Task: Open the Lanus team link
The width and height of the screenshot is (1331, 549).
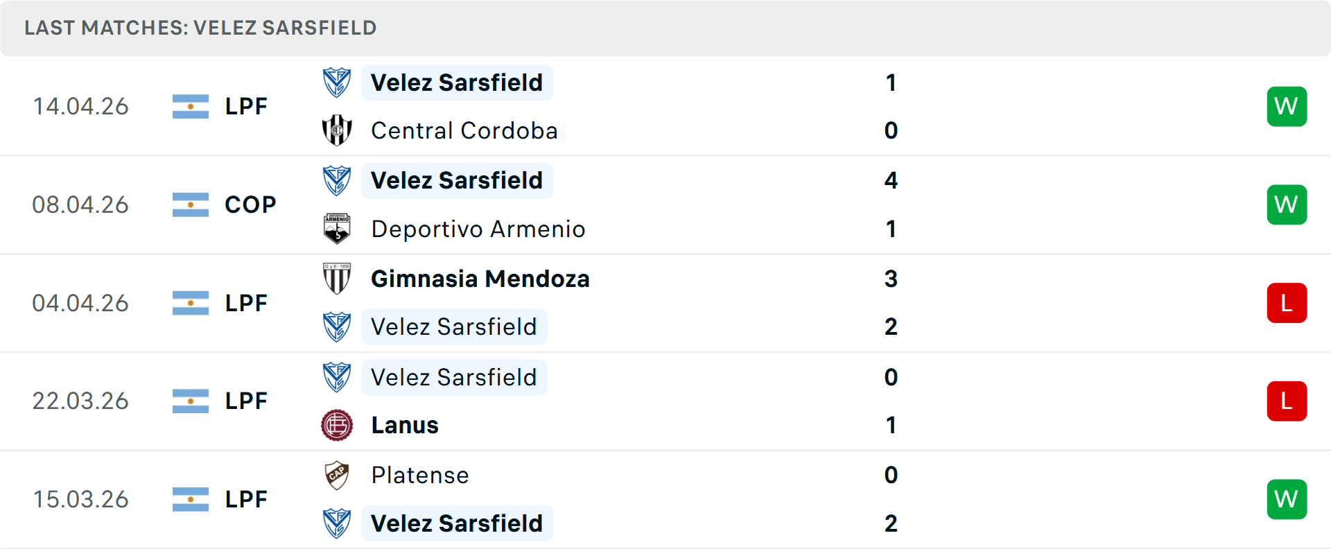Action: coord(405,425)
